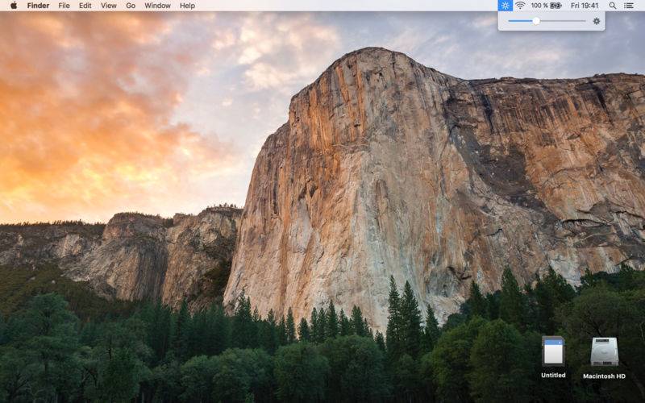Open the Edit menu
645x403 pixels.
click(85, 6)
